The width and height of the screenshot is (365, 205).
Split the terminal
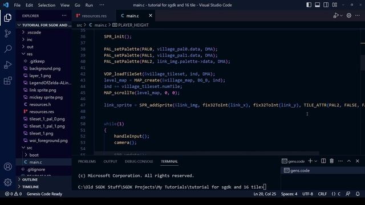click(323, 161)
